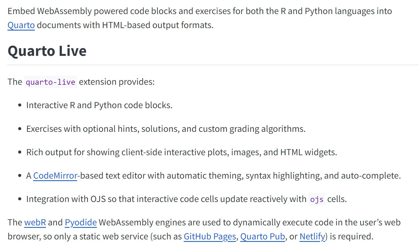This screenshot has width=419, height=246.
Task: Go to the GitHub Pages link
Action: 210,236
